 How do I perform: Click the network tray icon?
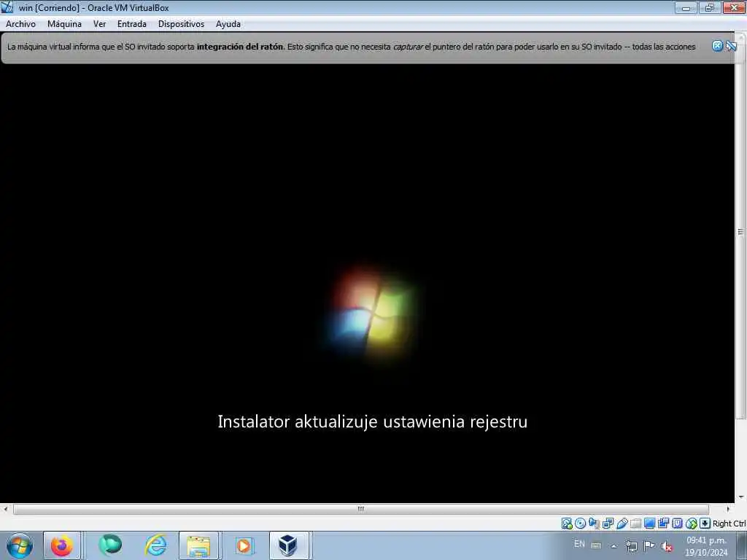[x=632, y=546]
